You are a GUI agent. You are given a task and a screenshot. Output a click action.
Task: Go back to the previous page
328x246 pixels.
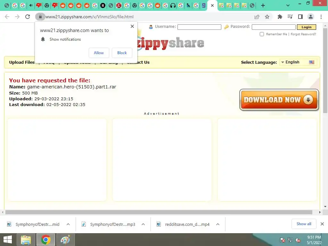coord(7,17)
